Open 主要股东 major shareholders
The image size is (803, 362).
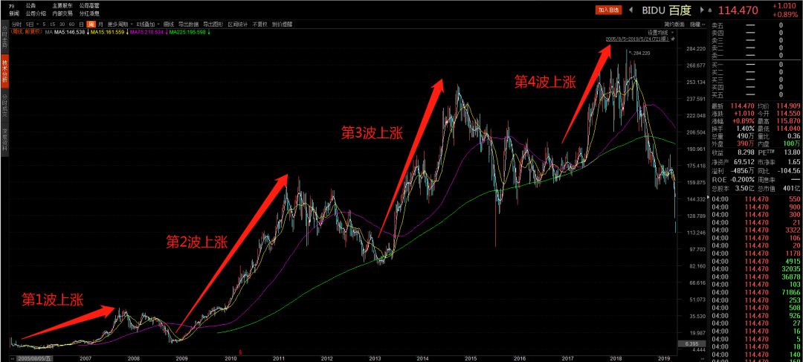(x=62, y=6)
